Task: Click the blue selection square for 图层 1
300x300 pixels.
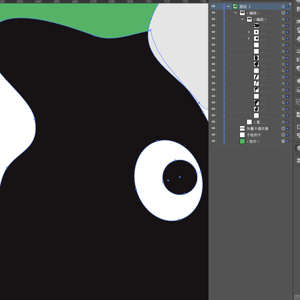Action: 288,6
